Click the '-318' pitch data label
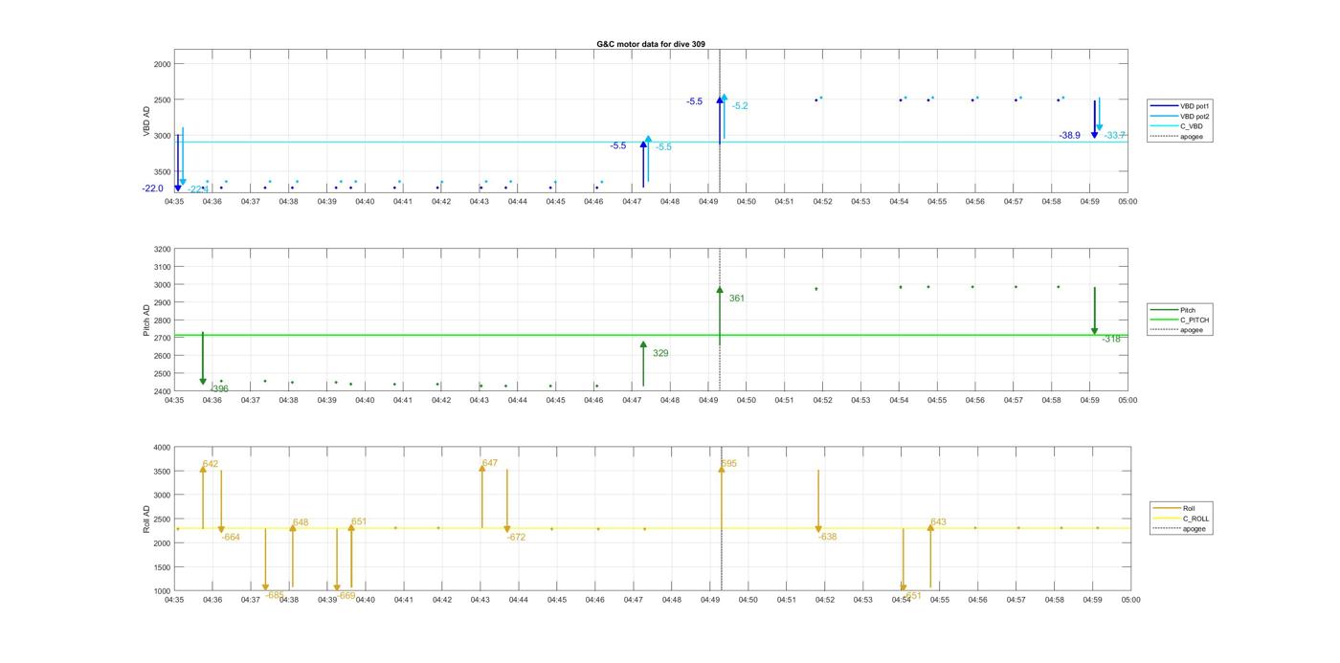Screen dimensions: 1340x663 click(x=1111, y=339)
